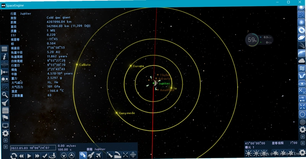Click the date and time input field
Image resolution: width=306 pixels, height=159 pixels.
tap(33, 148)
